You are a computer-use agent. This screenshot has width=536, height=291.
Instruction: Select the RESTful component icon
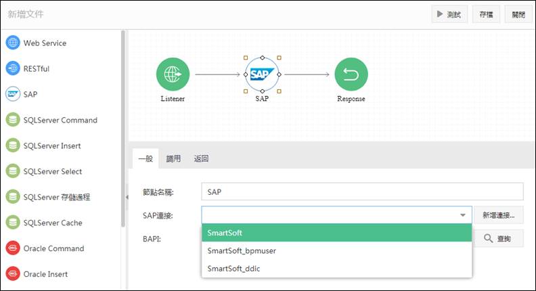(13, 68)
